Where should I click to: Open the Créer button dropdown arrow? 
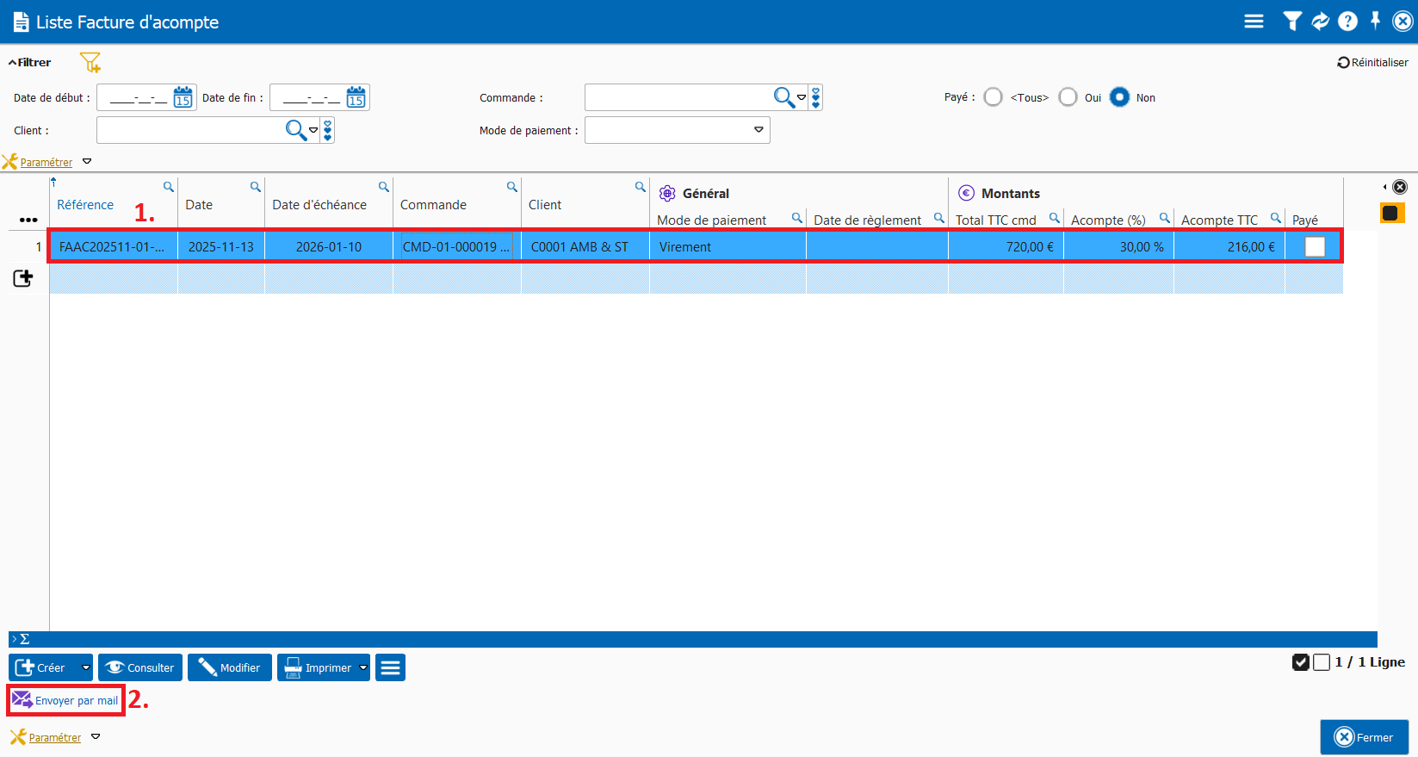point(85,667)
